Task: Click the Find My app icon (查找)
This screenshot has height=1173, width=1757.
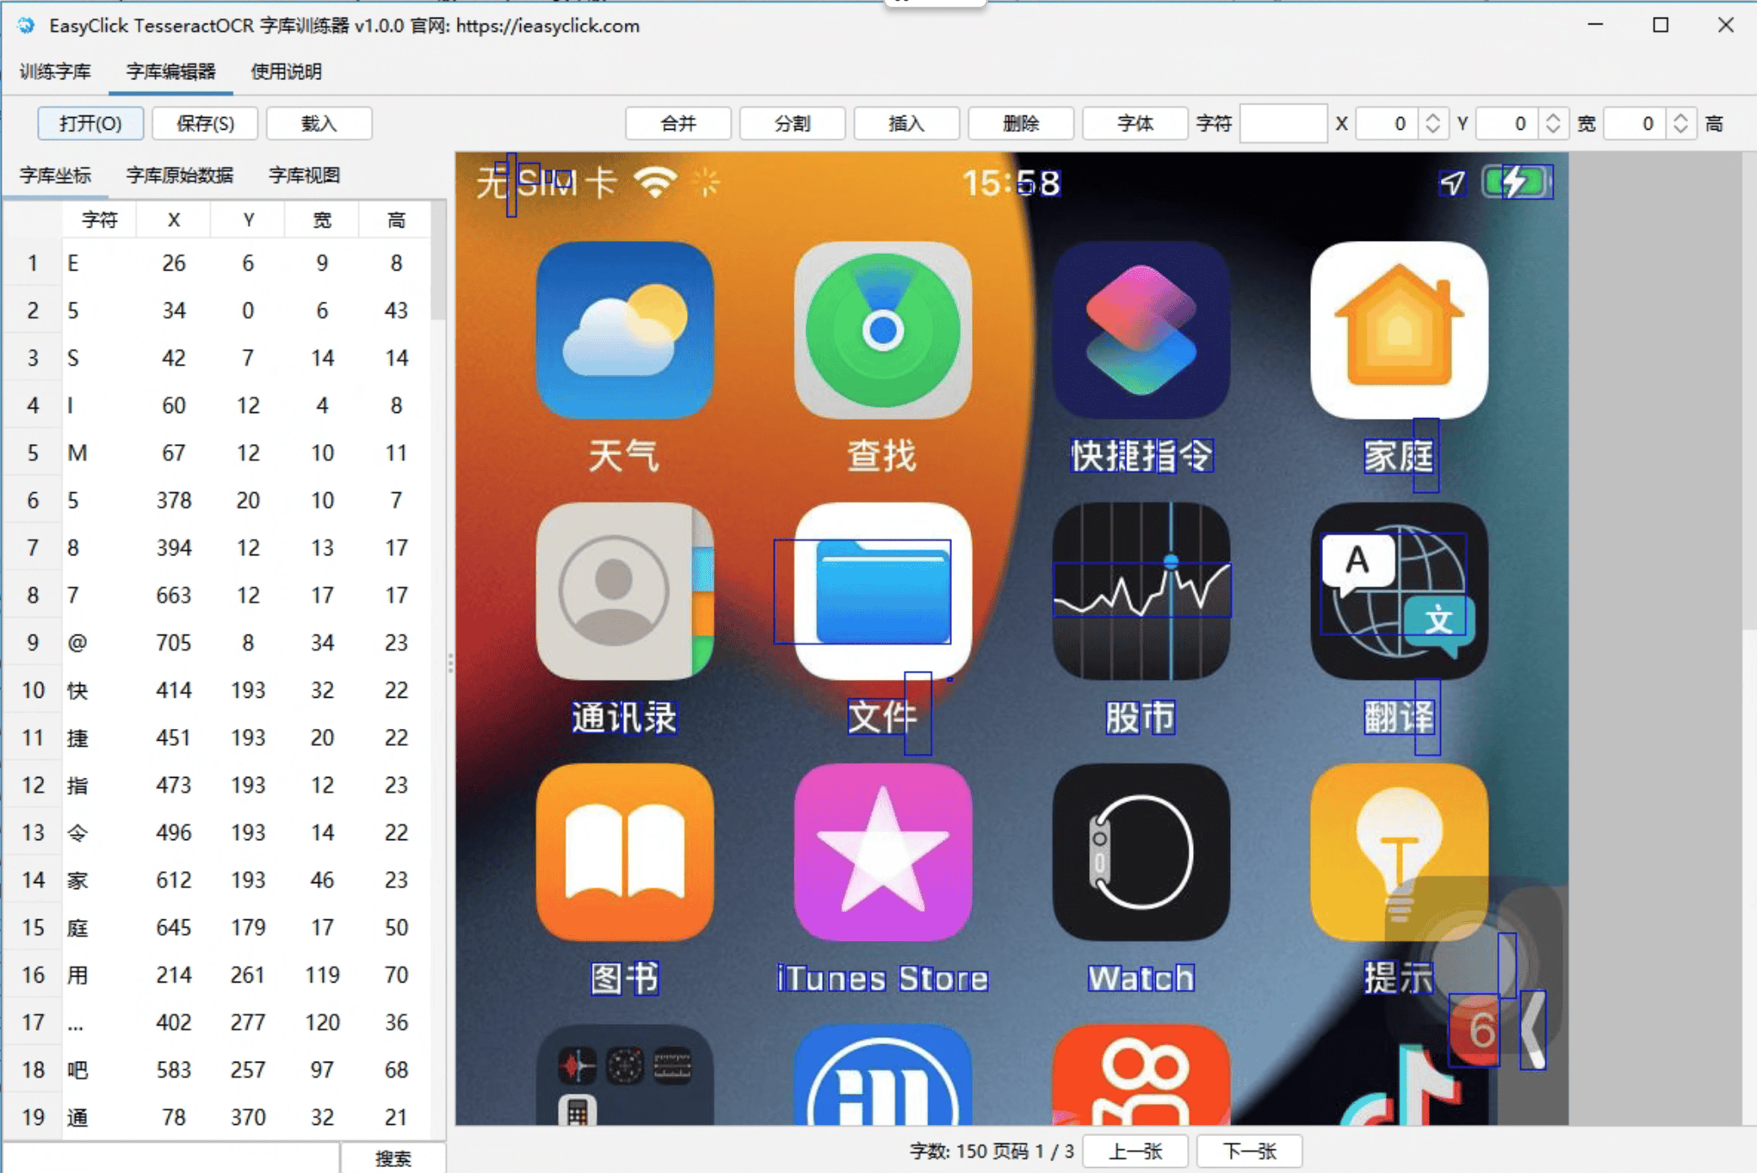Action: 883,330
